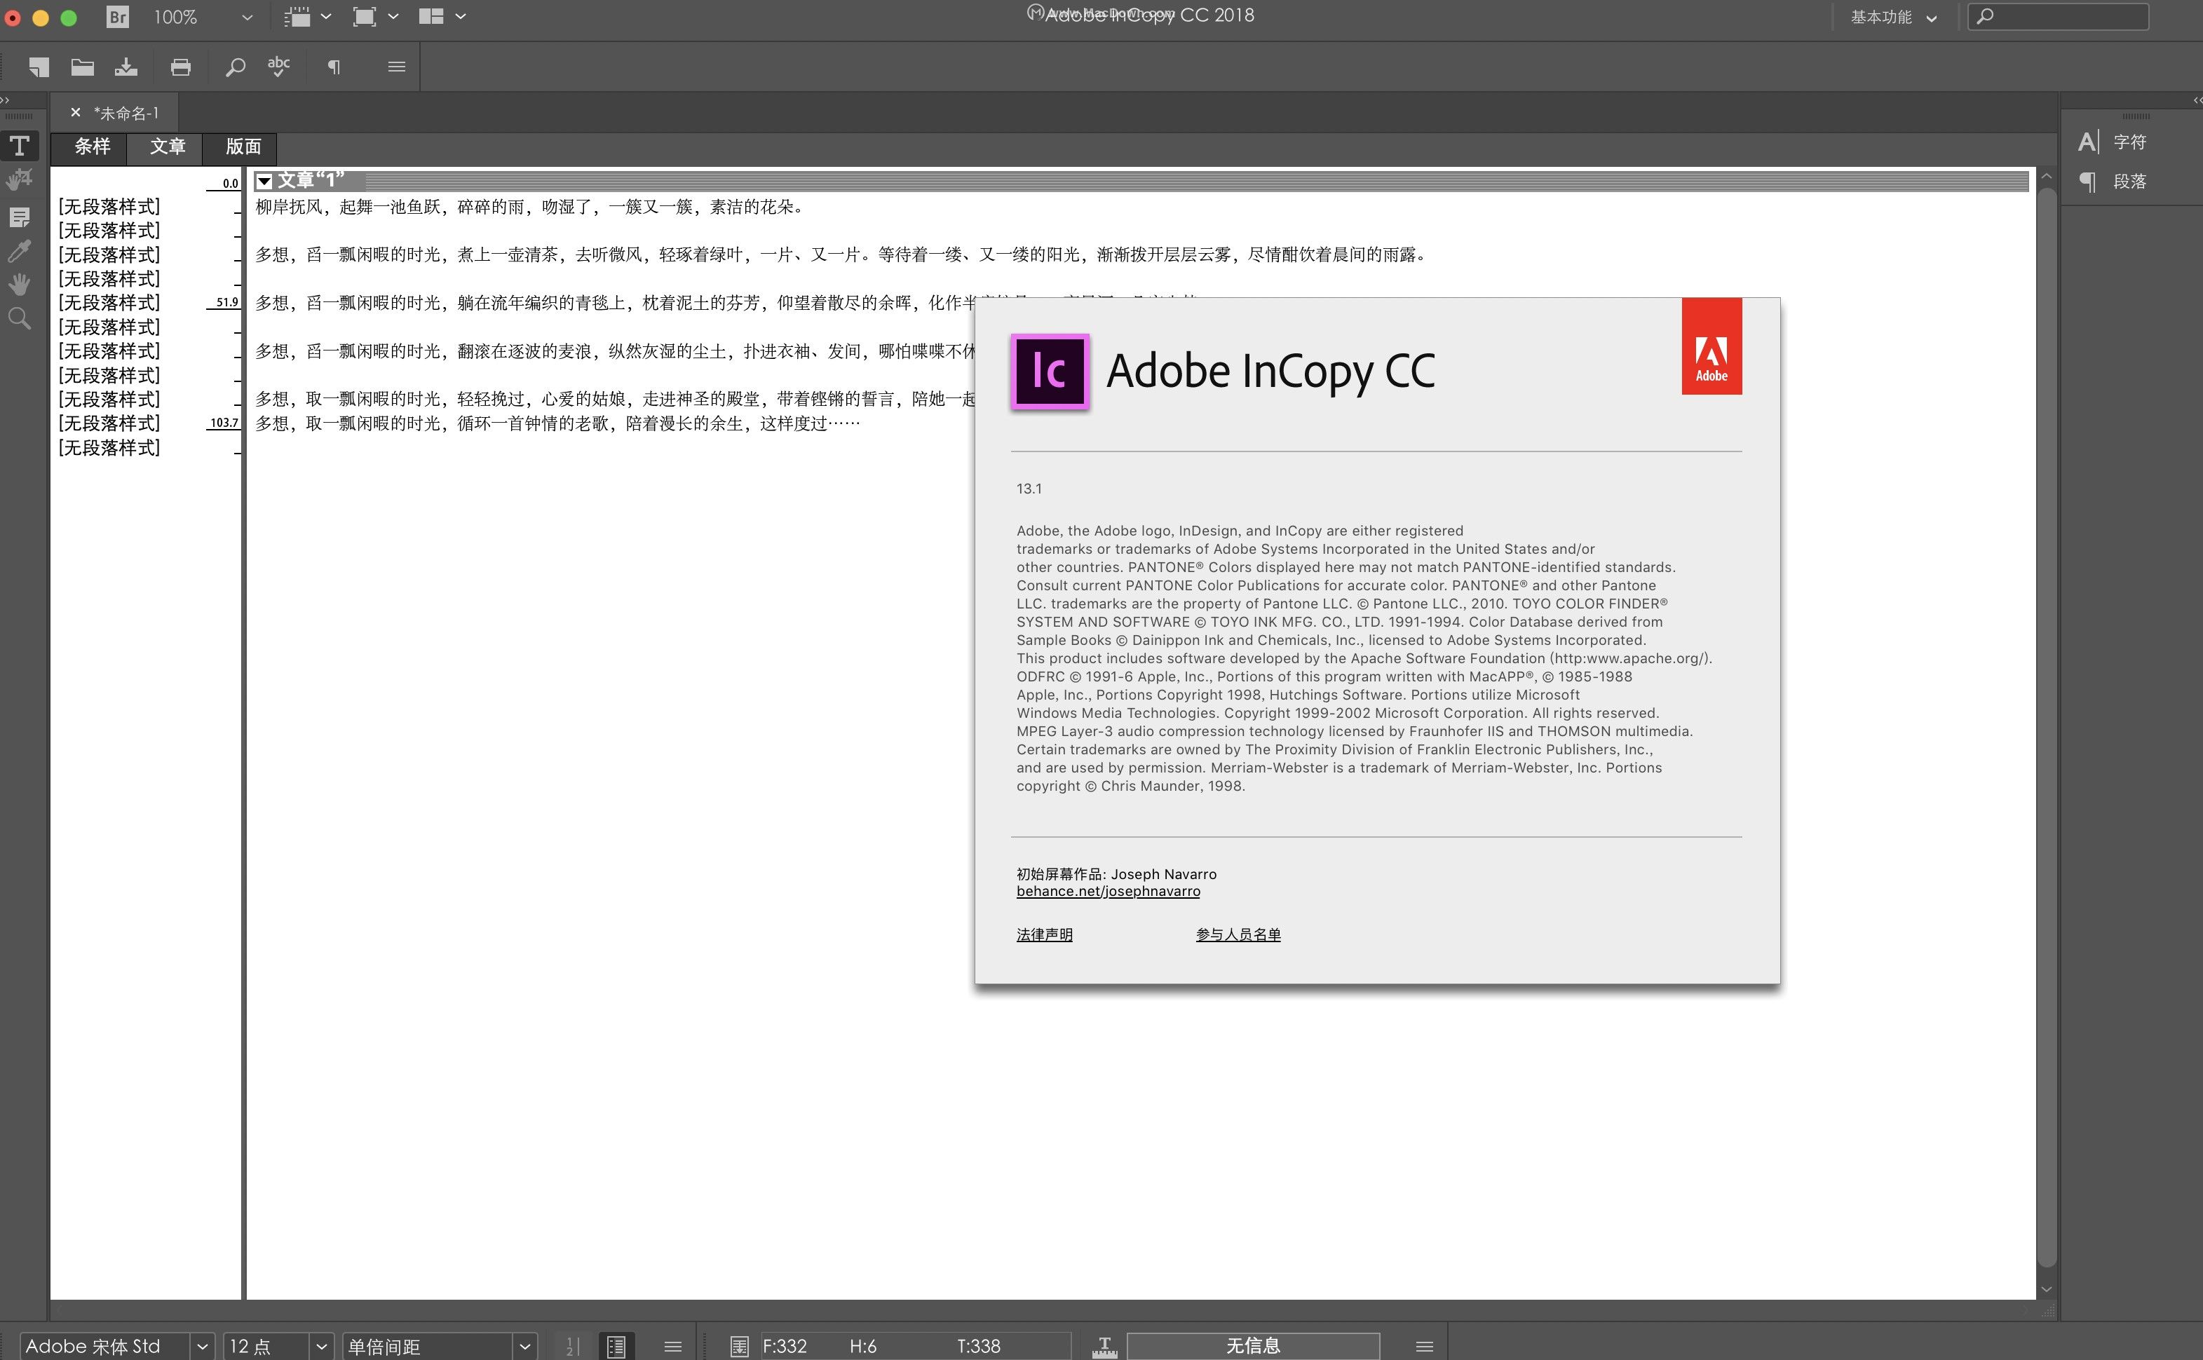Open the command bar menu icon
This screenshot has width=2203, height=1360.
click(x=397, y=67)
